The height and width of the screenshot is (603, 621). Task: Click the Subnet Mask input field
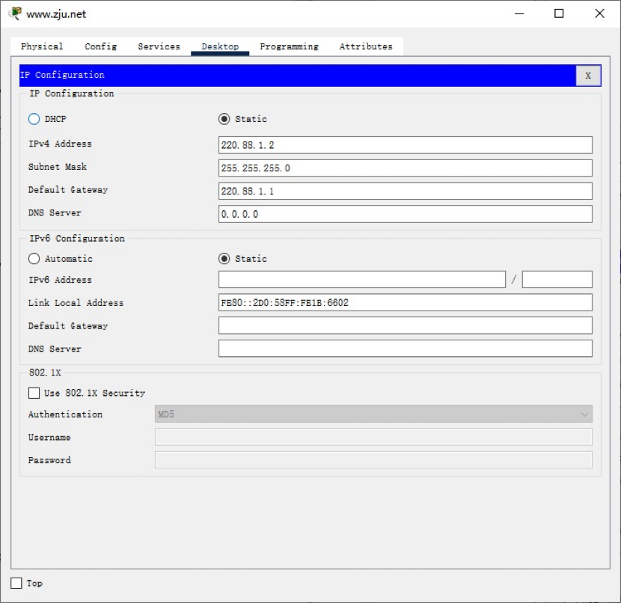(x=405, y=168)
